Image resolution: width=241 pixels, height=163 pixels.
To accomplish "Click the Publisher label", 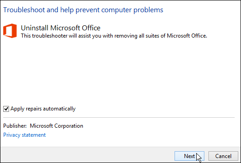I will (x=15, y=126).
